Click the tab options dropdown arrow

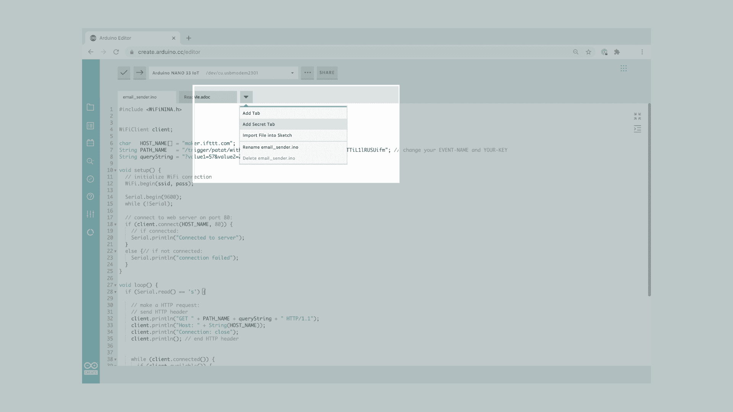[246, 97]
